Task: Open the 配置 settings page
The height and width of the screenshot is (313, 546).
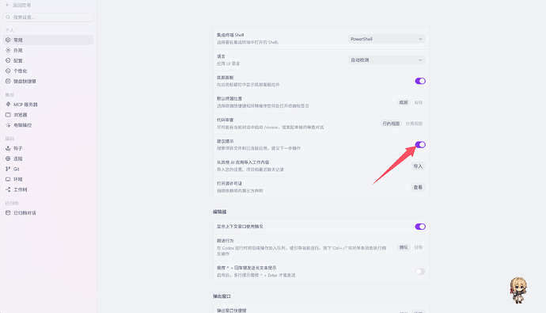Action: [48, 61]
